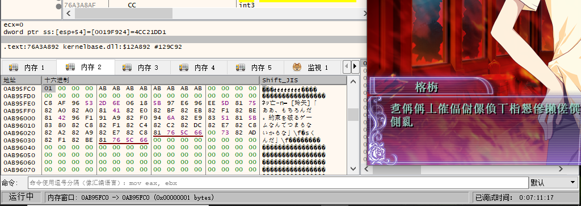Screen dimensions: 581x206
Task: Click the hex dump scroll-up arrow
Action: coord(353,82)
